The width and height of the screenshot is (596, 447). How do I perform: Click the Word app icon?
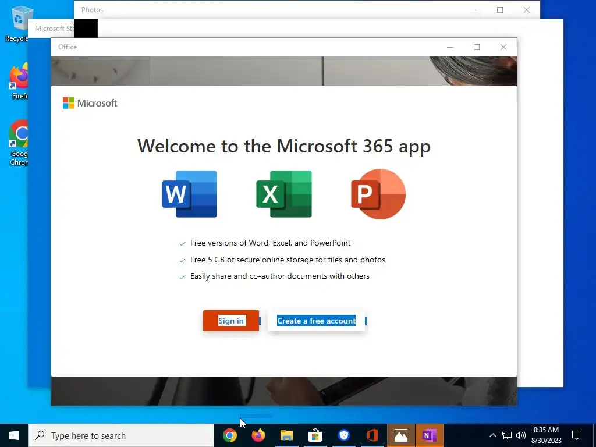189,194
